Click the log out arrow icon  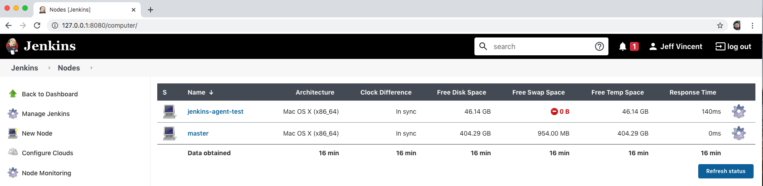click(720, 46)
